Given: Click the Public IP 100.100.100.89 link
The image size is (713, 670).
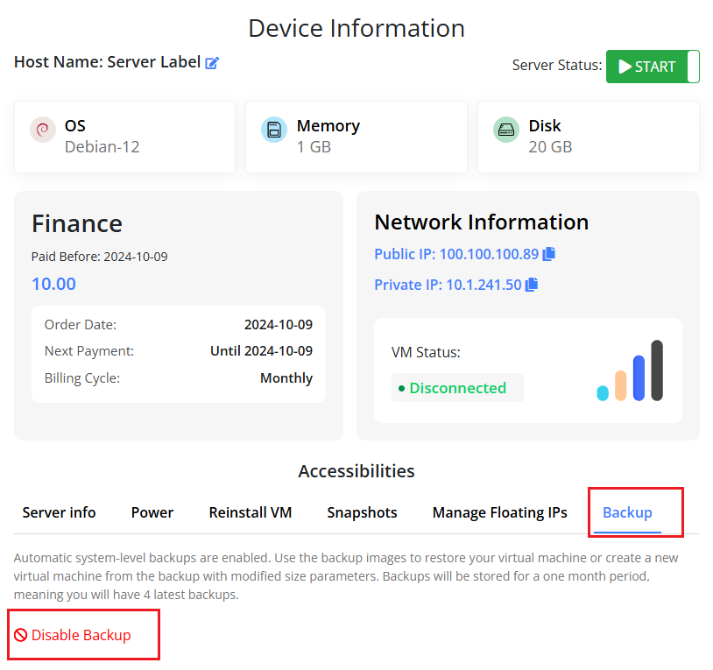Looking at the screenshot, I should 456,254.
